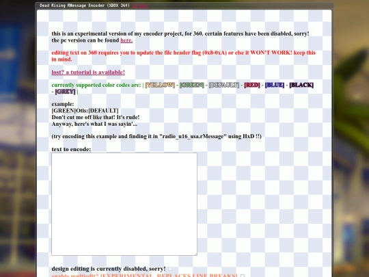Toggle the disabled design editing checkbox
The width and height of the screenshot is (369, 277).
[x=170, y=269]
